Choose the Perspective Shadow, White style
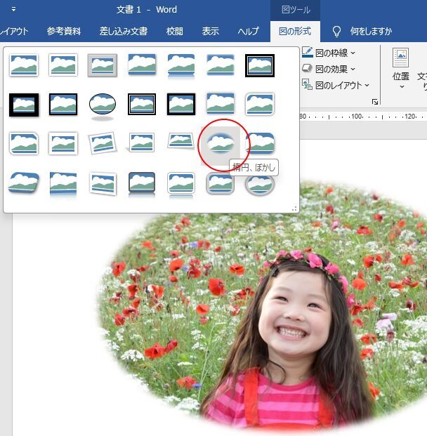 click(140, 143)
